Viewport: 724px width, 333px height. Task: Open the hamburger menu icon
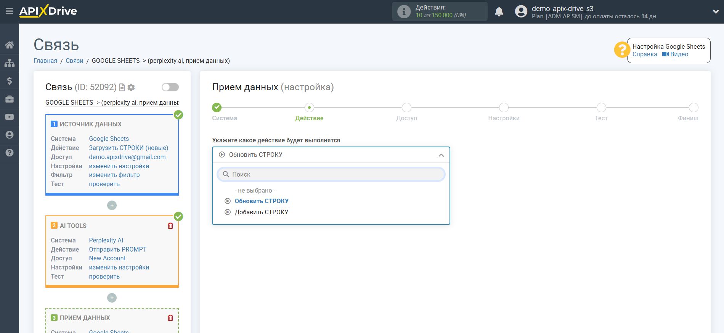[x=10, y=11]
